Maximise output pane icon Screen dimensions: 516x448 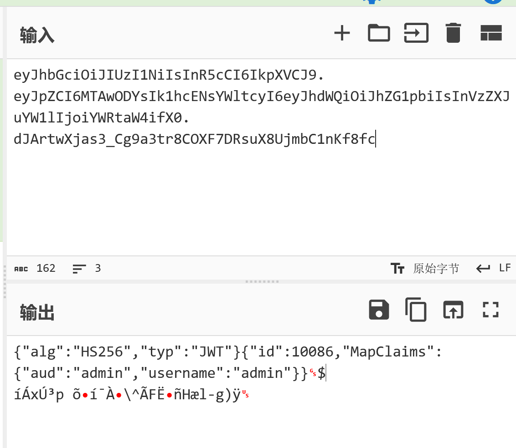point(490,310)
